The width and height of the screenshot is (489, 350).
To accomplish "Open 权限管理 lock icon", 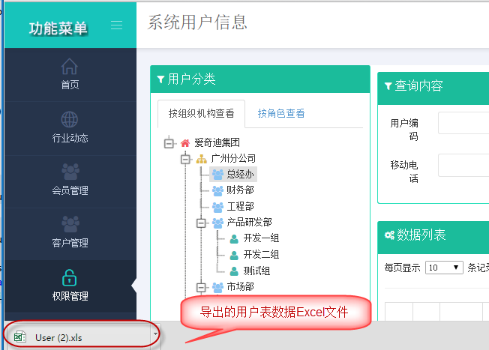I will [69, 278].
